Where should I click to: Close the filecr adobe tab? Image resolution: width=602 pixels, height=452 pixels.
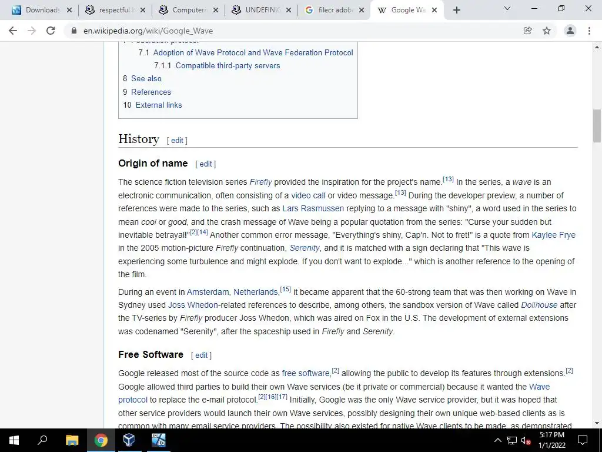pyautogui.click(x=362, y=10)
